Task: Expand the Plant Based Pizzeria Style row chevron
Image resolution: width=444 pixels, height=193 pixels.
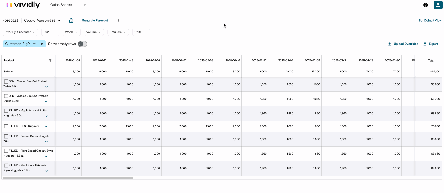Action: pyautogui.click(x=46, y=171)
